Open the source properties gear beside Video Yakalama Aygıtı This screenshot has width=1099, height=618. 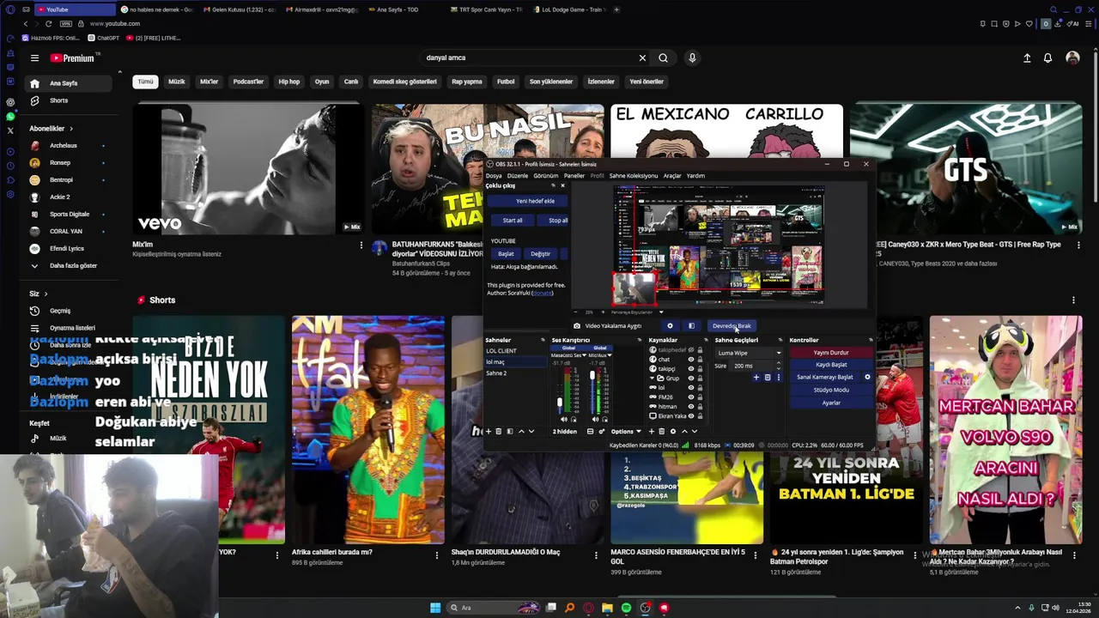click(670, 326)
